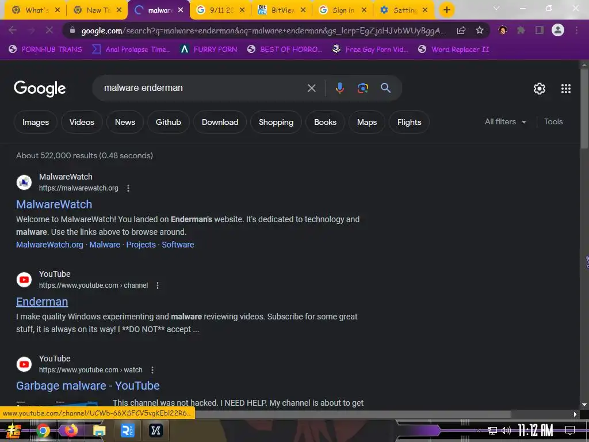Viewport: 589px width, 442px height.
Task: Open File Explorer from the taskbar
Action: 99,430
